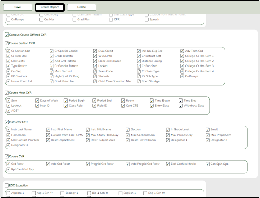
Task: Uncheck Campus Course Offered CYR
Action: [x=7, y=35]
